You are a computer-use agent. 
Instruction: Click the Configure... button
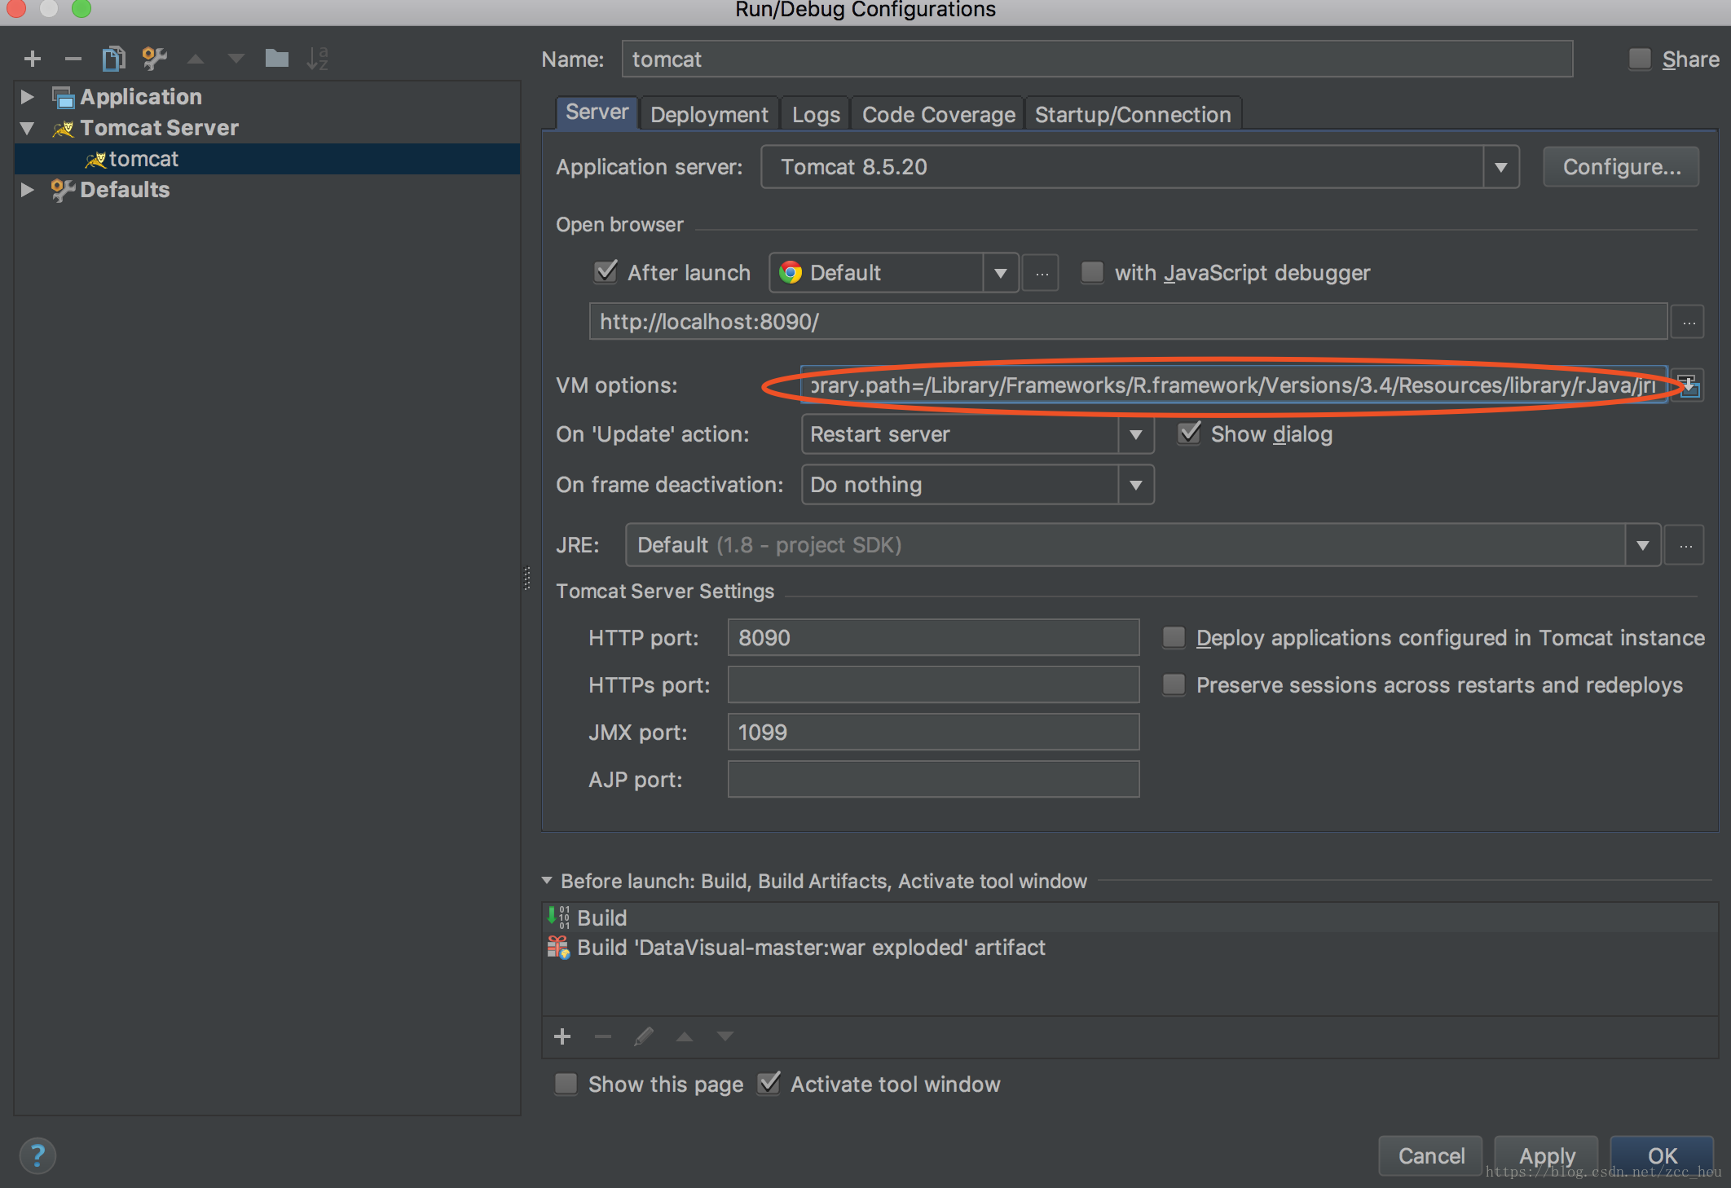(1621, 167)
